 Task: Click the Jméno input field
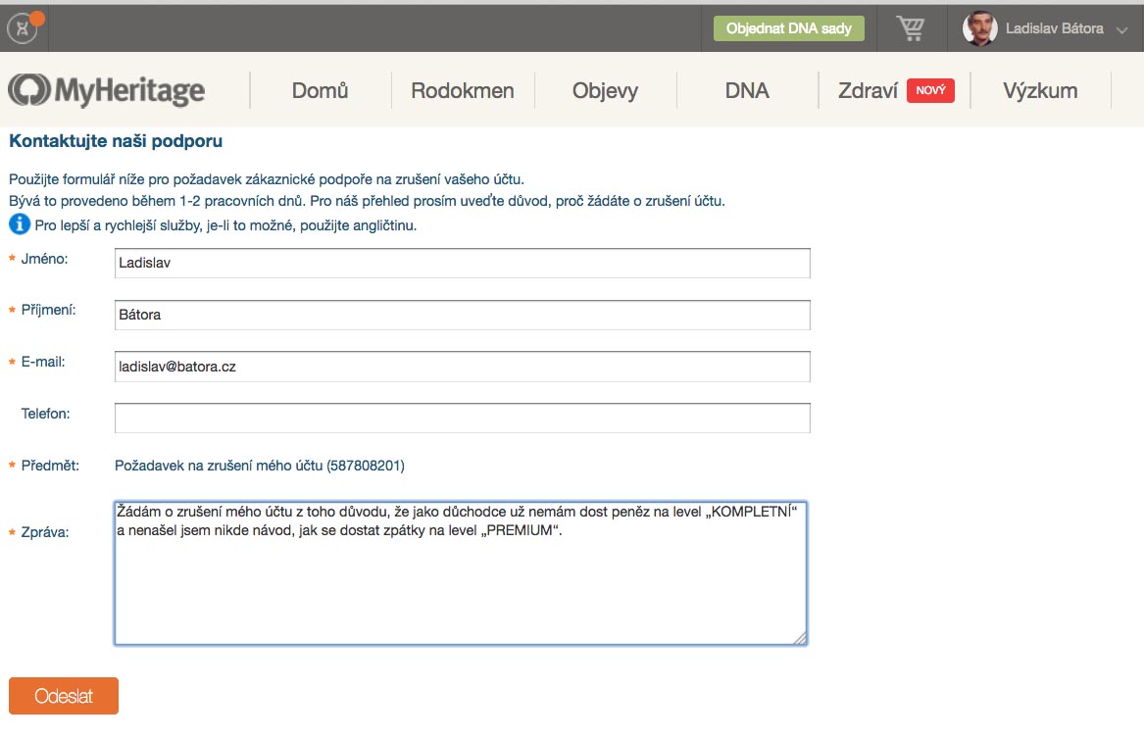click(x=462, y=263)
